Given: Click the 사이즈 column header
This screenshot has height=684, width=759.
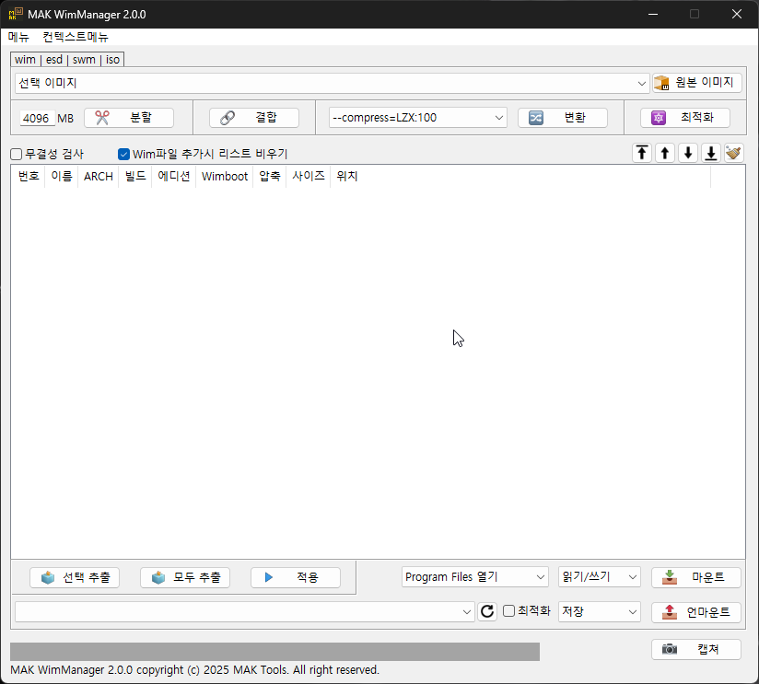Looking at the screenshot, I should click(x=309, y=176).
